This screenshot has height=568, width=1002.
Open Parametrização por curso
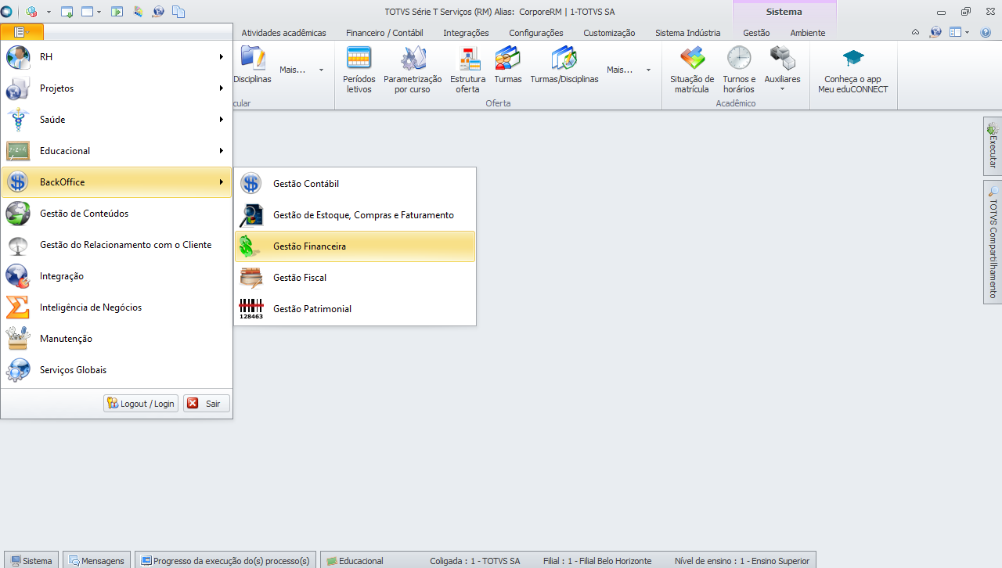pos(413,70)
